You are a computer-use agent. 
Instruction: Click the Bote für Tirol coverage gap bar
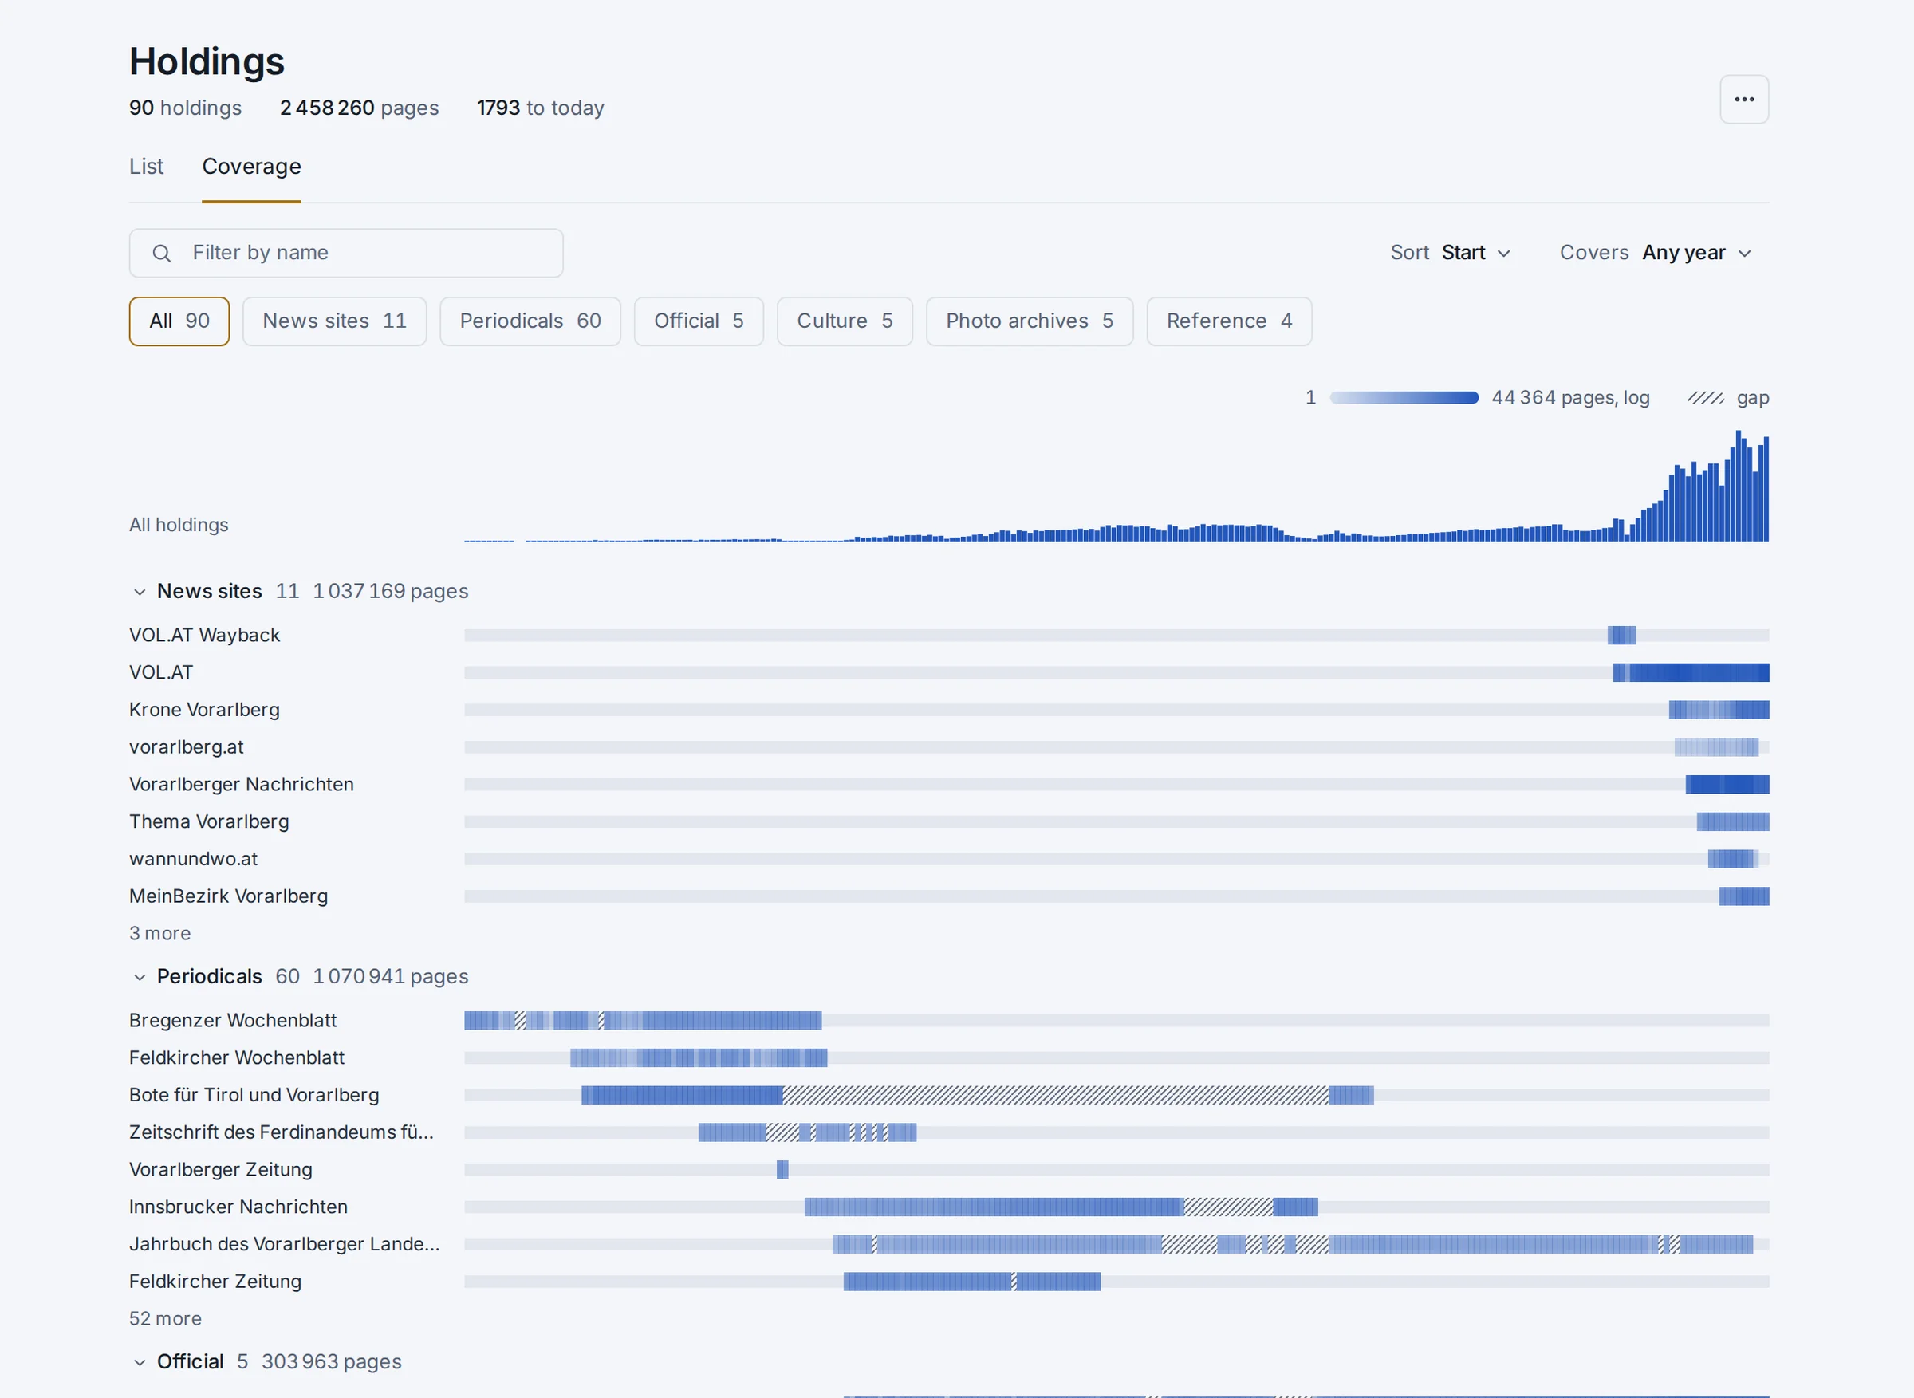[x=1055, y=1095]
